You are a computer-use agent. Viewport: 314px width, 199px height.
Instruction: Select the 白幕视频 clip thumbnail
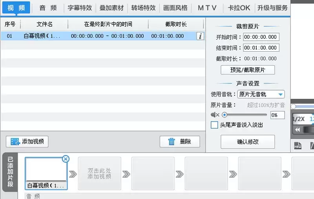pos(46,173)
